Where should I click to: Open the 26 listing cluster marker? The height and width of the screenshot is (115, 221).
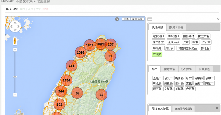(x=77, y=93)
